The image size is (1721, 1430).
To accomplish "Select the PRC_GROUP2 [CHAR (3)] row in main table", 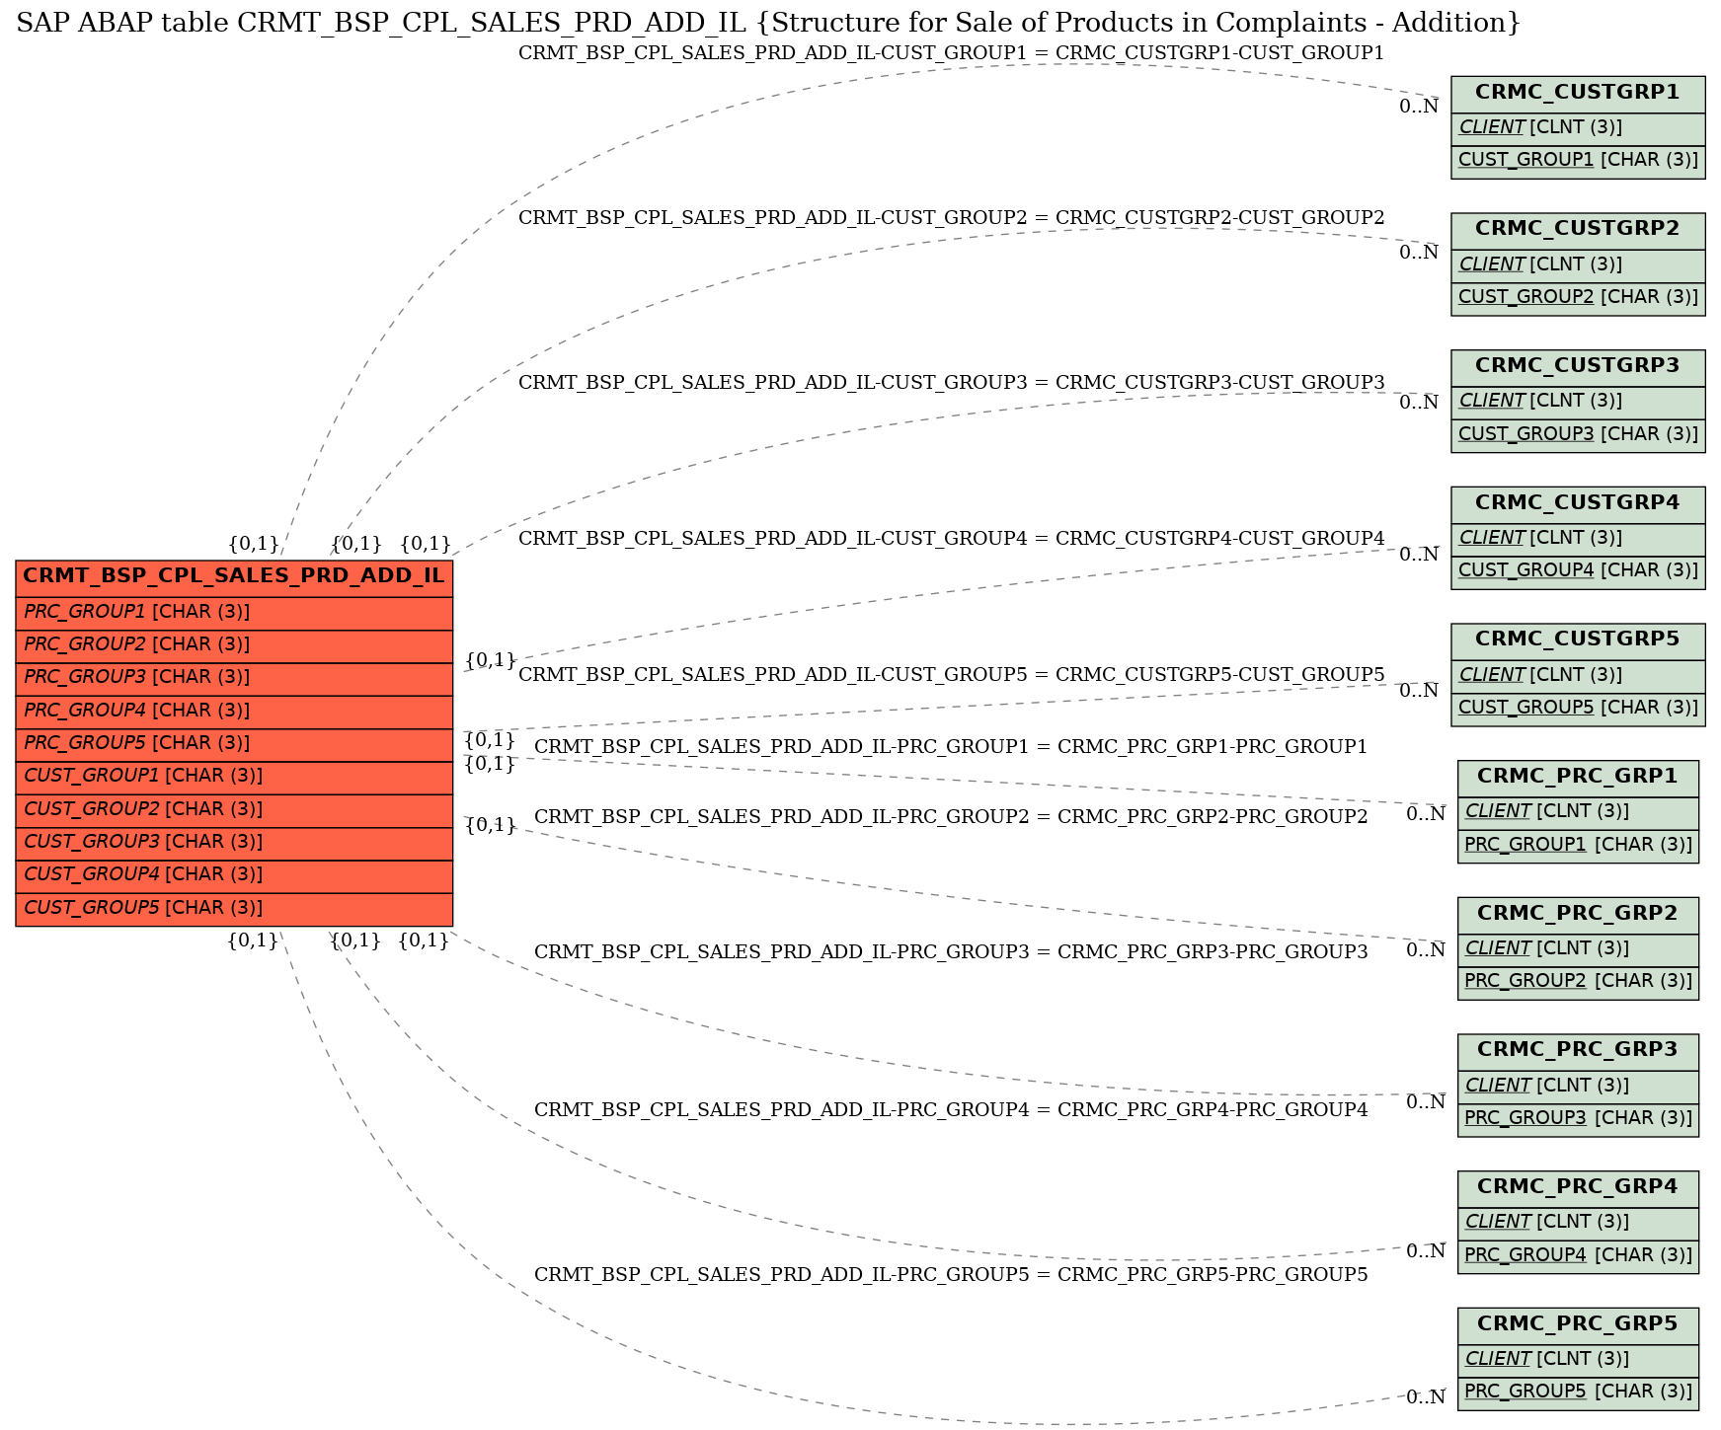I will pyautogui.click(x=234, y=645).
